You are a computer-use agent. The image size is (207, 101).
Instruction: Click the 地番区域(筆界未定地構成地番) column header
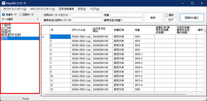point(165,30)
